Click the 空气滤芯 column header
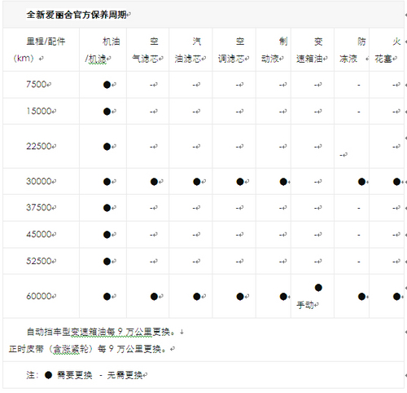Viewport: 407px width, 393px height. click(x=147, y=50)
